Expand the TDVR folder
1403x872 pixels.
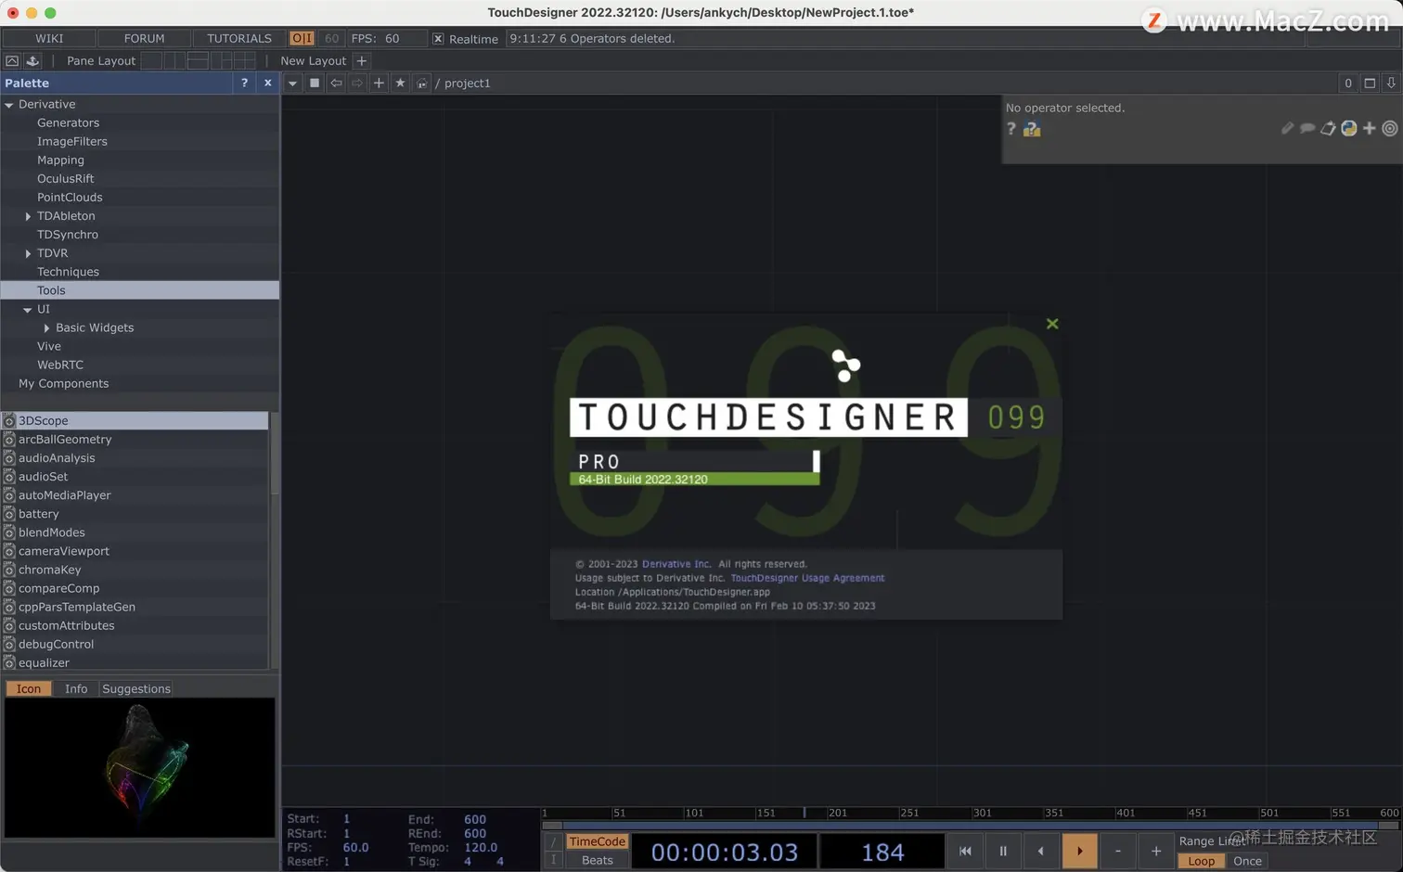28,253
